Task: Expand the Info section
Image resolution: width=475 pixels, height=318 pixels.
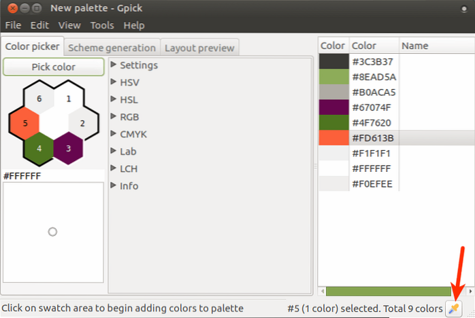Action: (x=129, y=185)
